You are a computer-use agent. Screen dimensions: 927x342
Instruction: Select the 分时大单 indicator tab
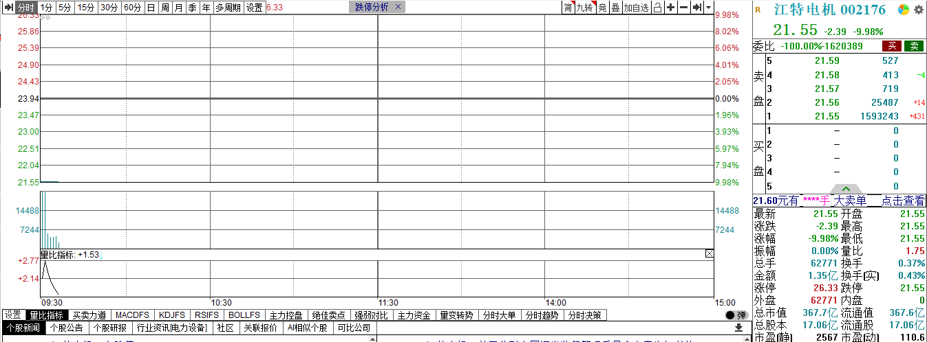point(499,315)
